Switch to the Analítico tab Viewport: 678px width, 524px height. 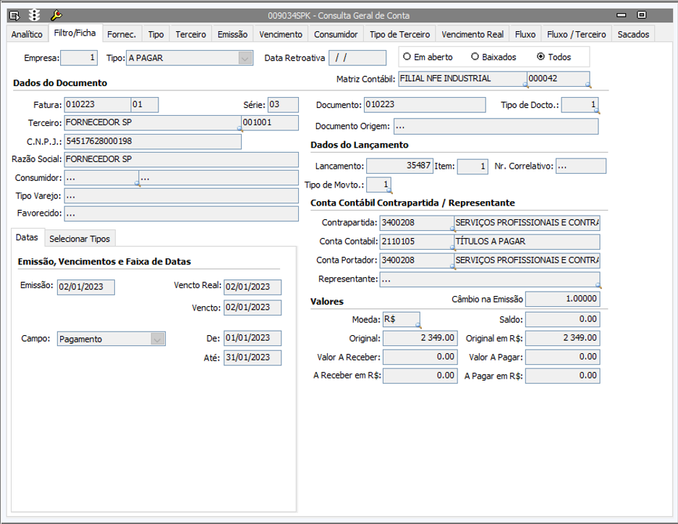click(x=27, y=34)
